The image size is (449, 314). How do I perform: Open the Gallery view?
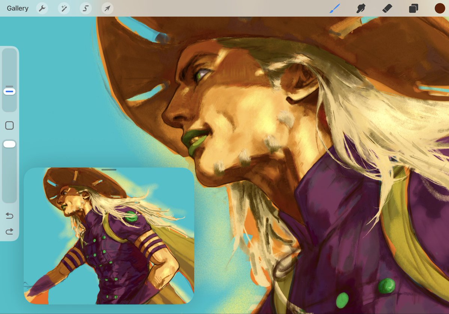tap(18, 8)
